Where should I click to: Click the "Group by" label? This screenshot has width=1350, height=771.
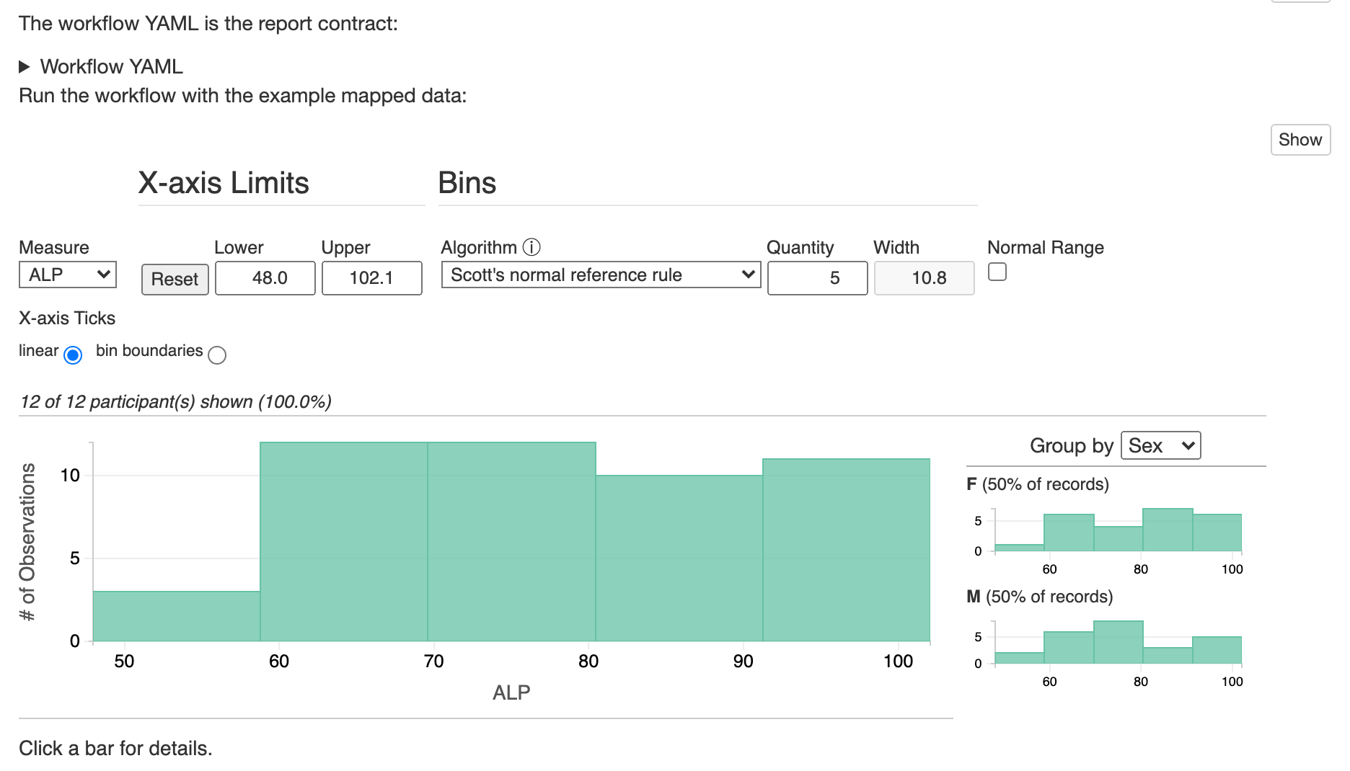[x=1072, y=445]
